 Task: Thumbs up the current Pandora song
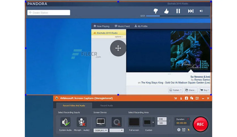tap(166, 11)
